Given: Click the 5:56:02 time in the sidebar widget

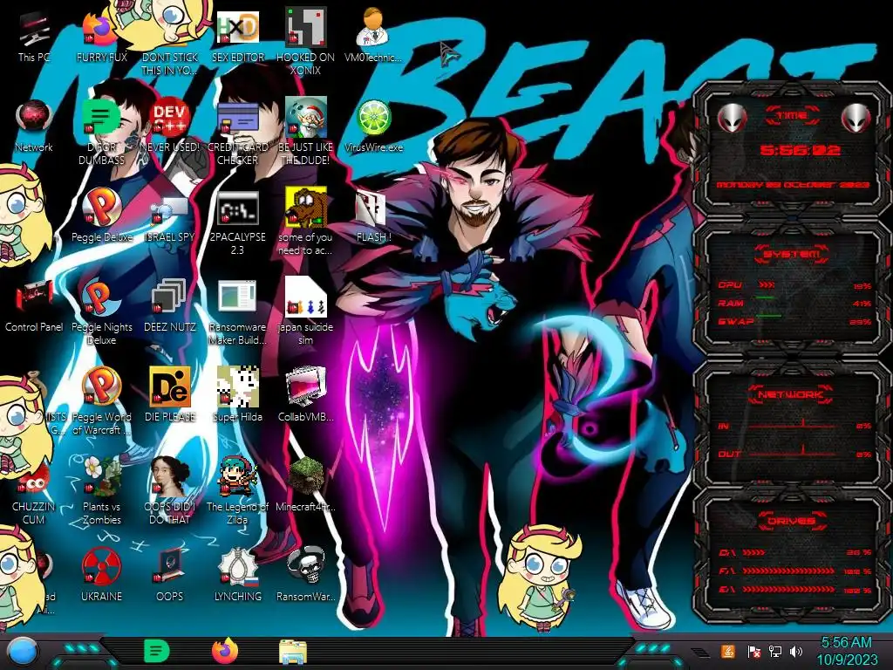Looking at the screenshot, I should click(x=800, y=150).
